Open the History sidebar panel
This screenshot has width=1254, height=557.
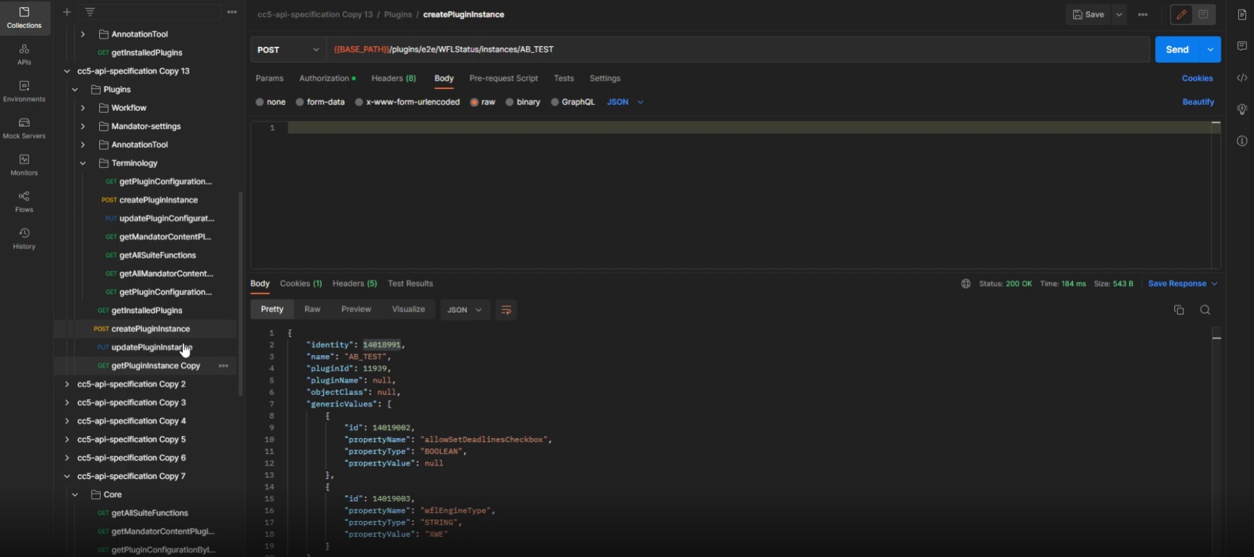click(x=24, y=239)
